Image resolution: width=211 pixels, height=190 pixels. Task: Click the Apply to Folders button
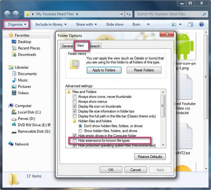pos(104,70)
